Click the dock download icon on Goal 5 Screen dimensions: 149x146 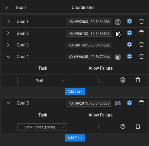coord(118,104)
